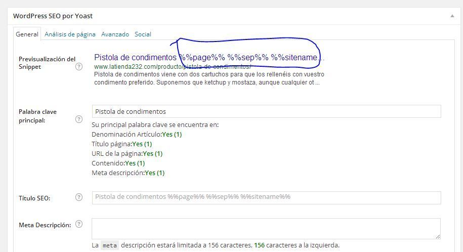463x252 pixels.
Task: Click the snippet description text
Action: coord(209,78)
